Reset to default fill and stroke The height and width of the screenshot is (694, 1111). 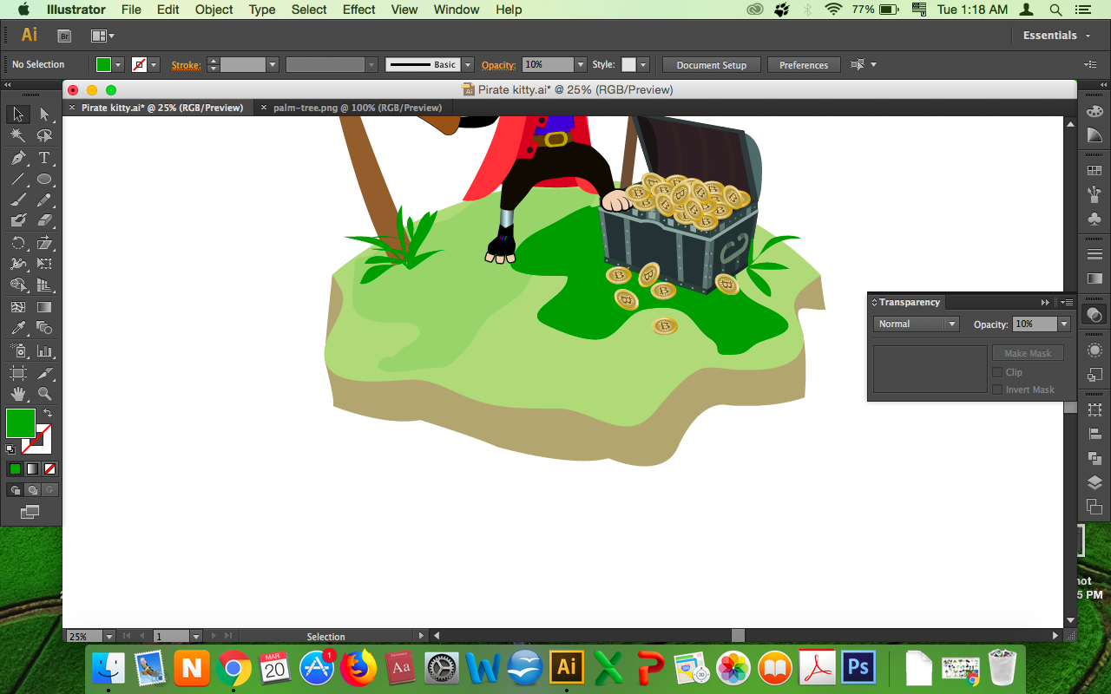click(x=10, y=449)
